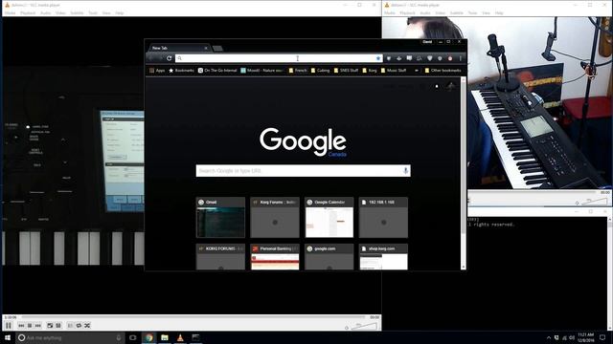This screenshot has width=613, height=344.
Task: Expand the French bookmarks folder
Action: click(298, 70)
